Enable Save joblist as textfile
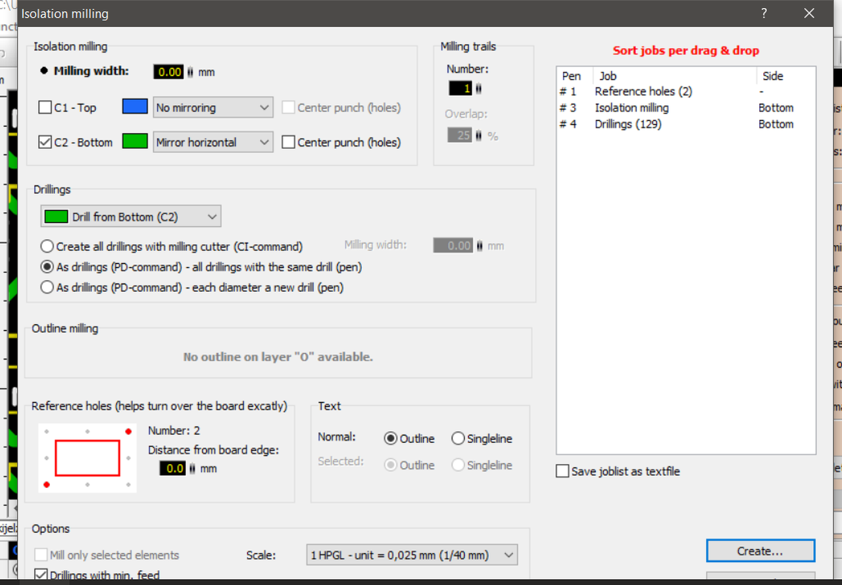This screenshot has width=842, height=585. [x=562, y=471]
